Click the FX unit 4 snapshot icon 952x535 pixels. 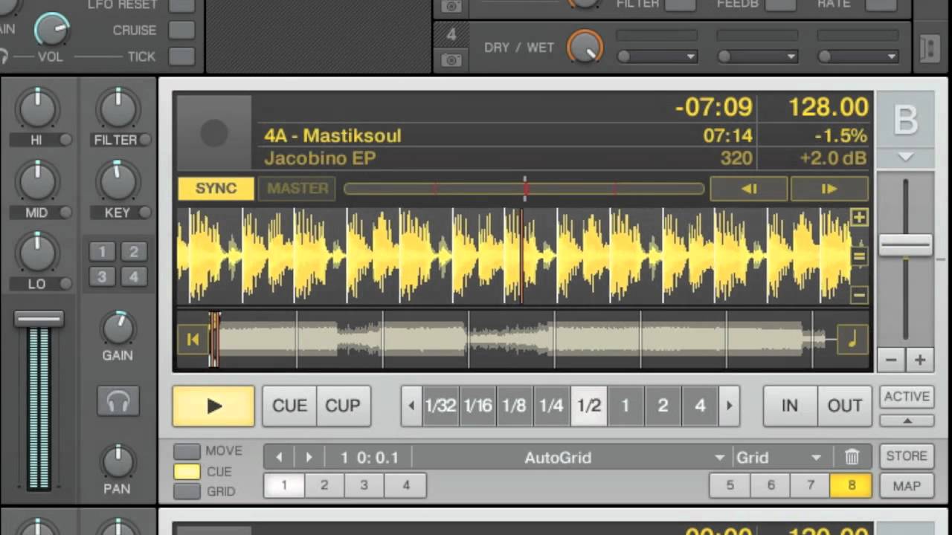[x=451, y=59]
